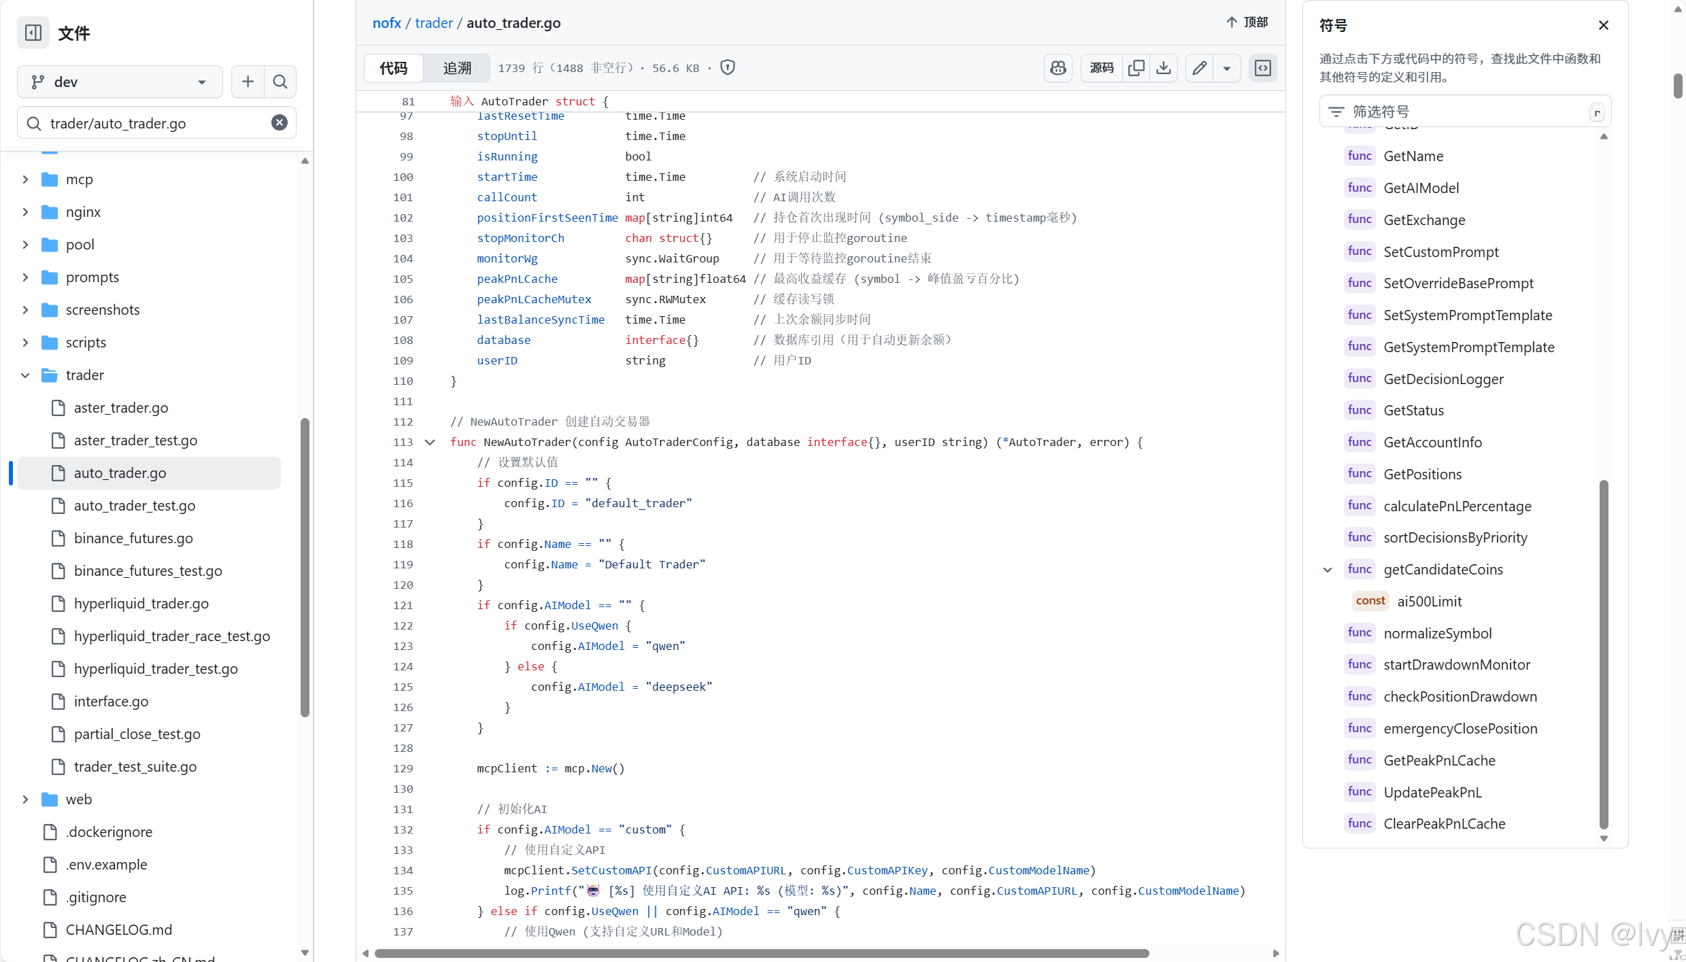The height and width of the screenshot is (962, 1686).
Task: Clear the file search field
Action: point(280,122)
